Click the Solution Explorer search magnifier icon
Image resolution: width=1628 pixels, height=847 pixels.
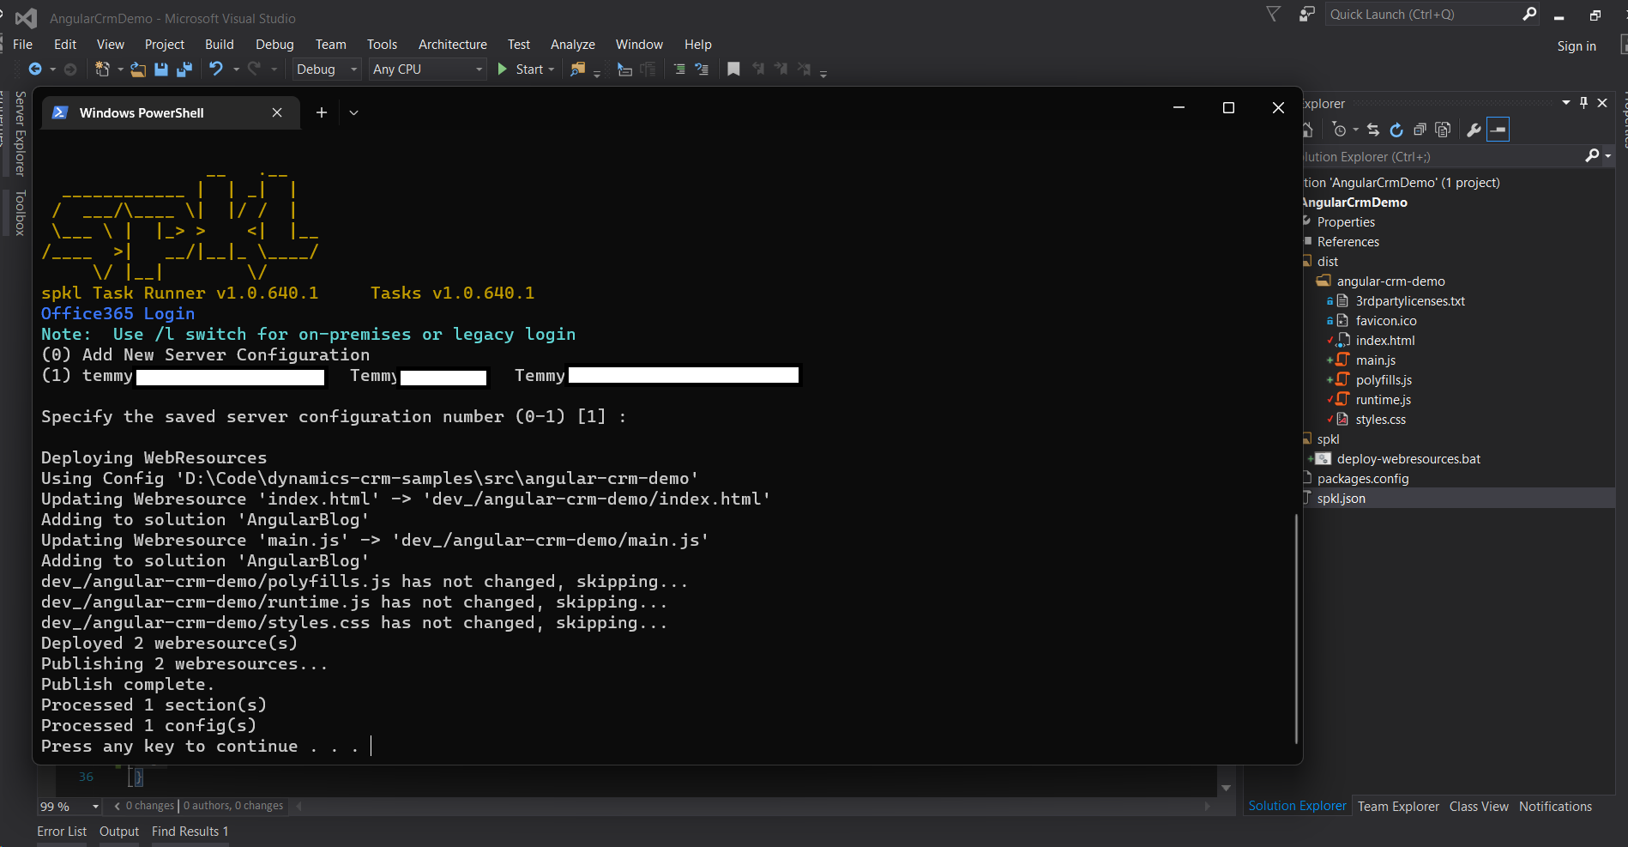click(x=1592, y=155)
